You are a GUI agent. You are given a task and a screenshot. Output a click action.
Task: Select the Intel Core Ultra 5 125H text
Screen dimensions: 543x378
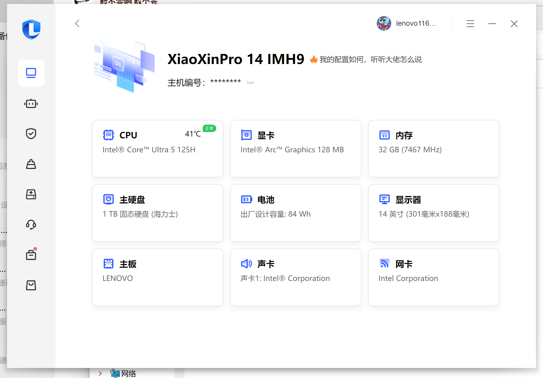pos(149,150)
